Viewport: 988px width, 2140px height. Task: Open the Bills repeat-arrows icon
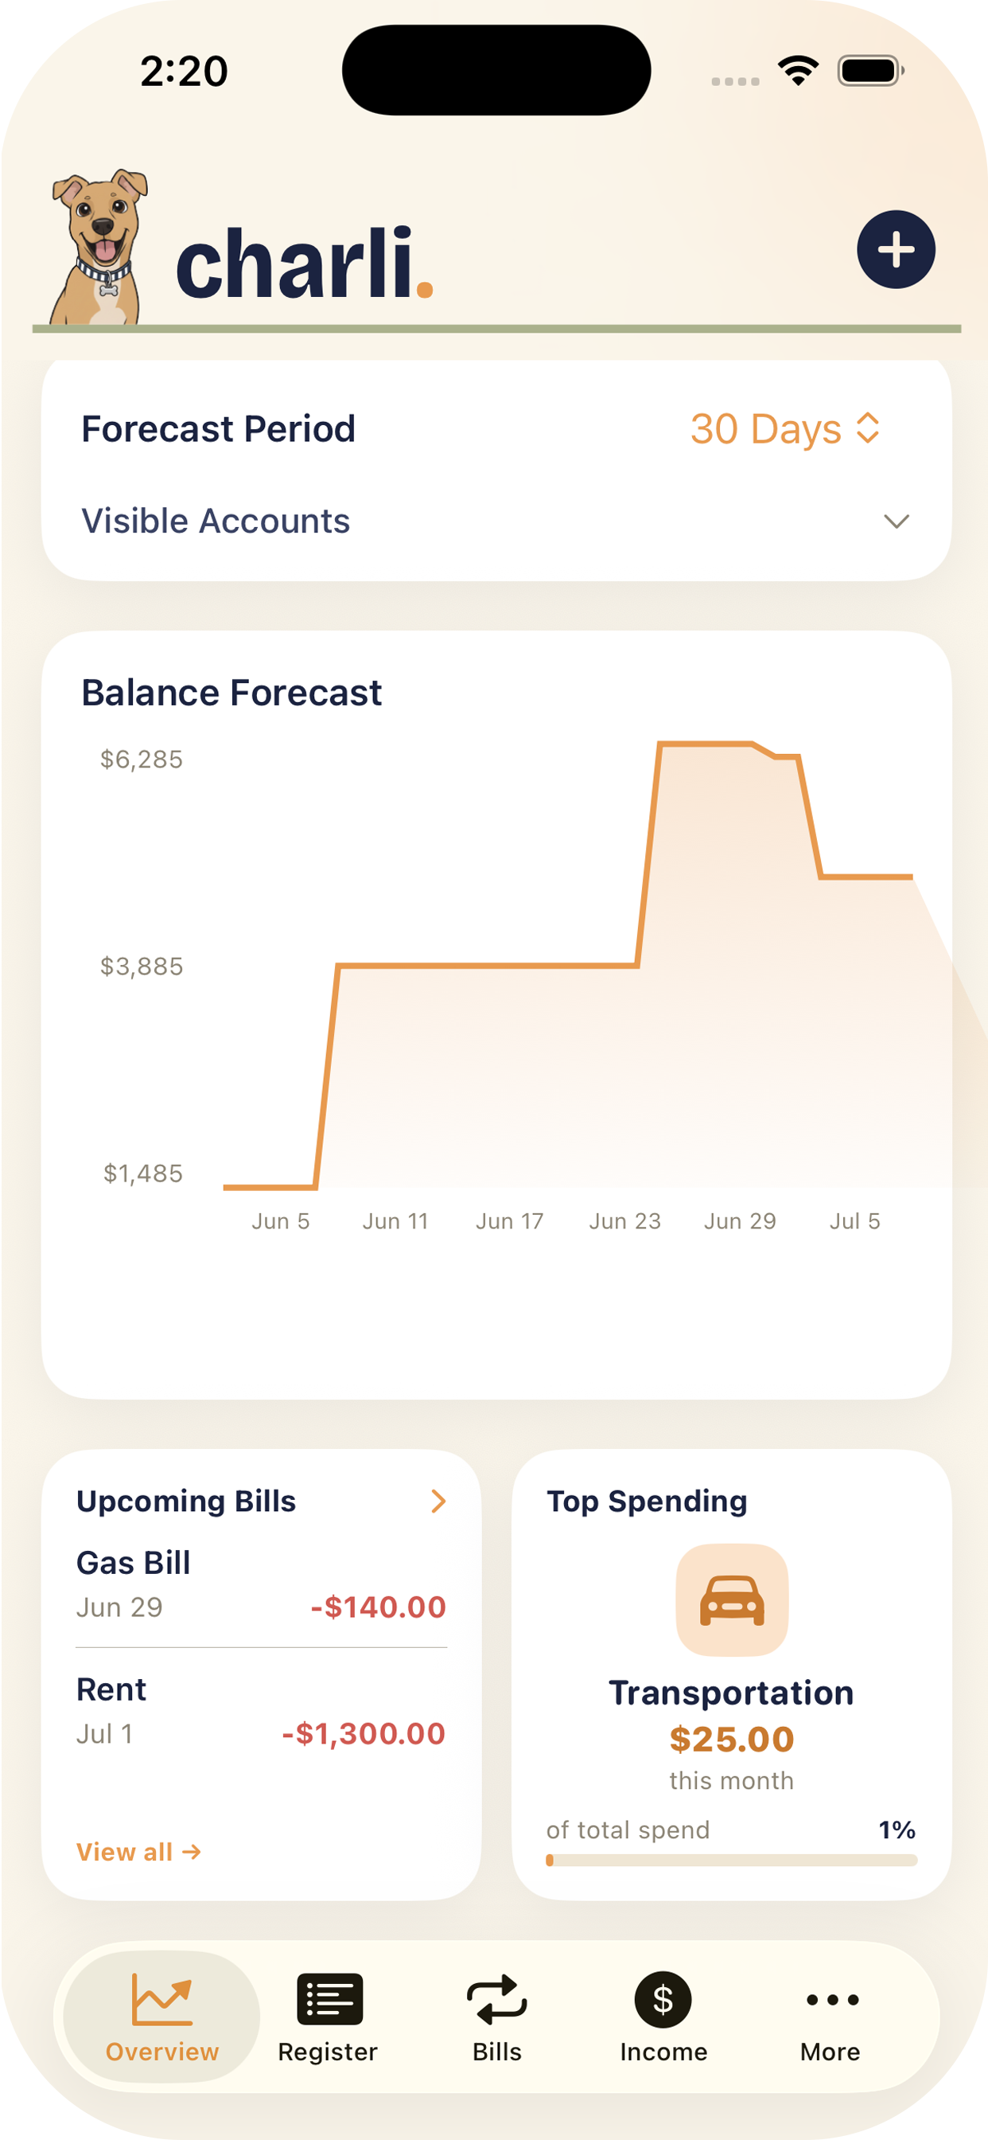tap(496, 1999)
